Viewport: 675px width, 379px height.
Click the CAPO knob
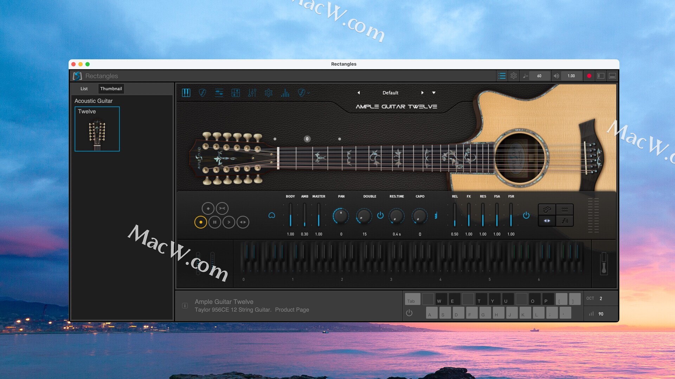pyautogui.click(x=420, y=216)
